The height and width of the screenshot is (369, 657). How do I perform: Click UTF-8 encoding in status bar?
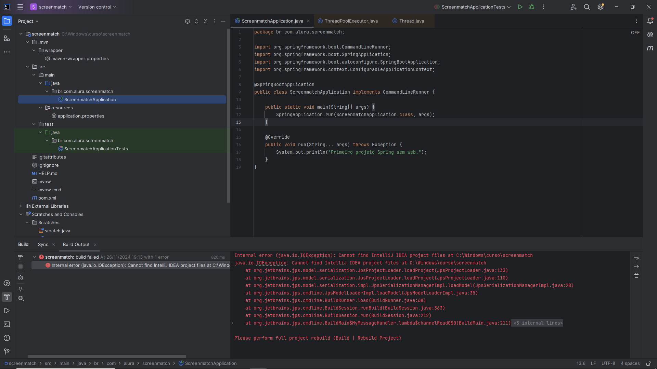[x=608, y=364]
